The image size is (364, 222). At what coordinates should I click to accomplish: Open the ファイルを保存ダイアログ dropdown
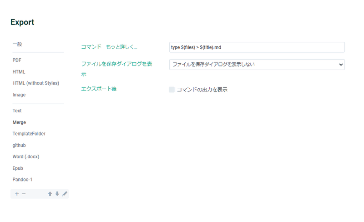[x=257, y=65]
